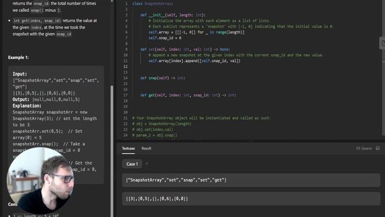Click the Source button in console header
Image resolution: width=385 pixels, height=217 pixels.
pos(364,148)
